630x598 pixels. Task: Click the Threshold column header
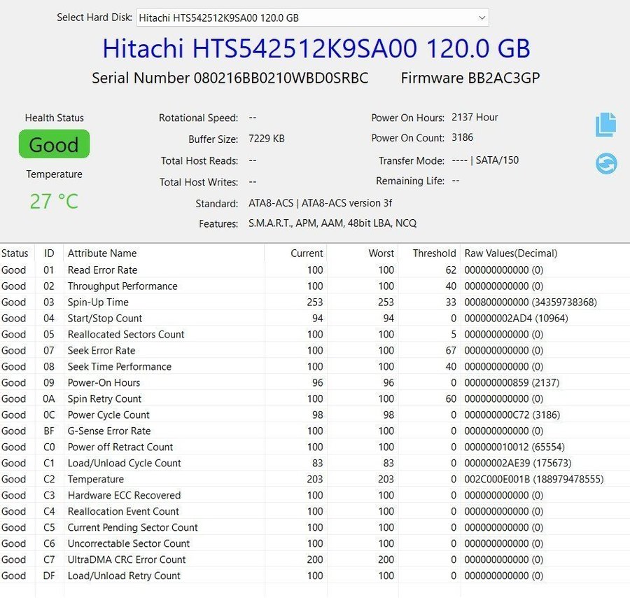tap(434, 253)
